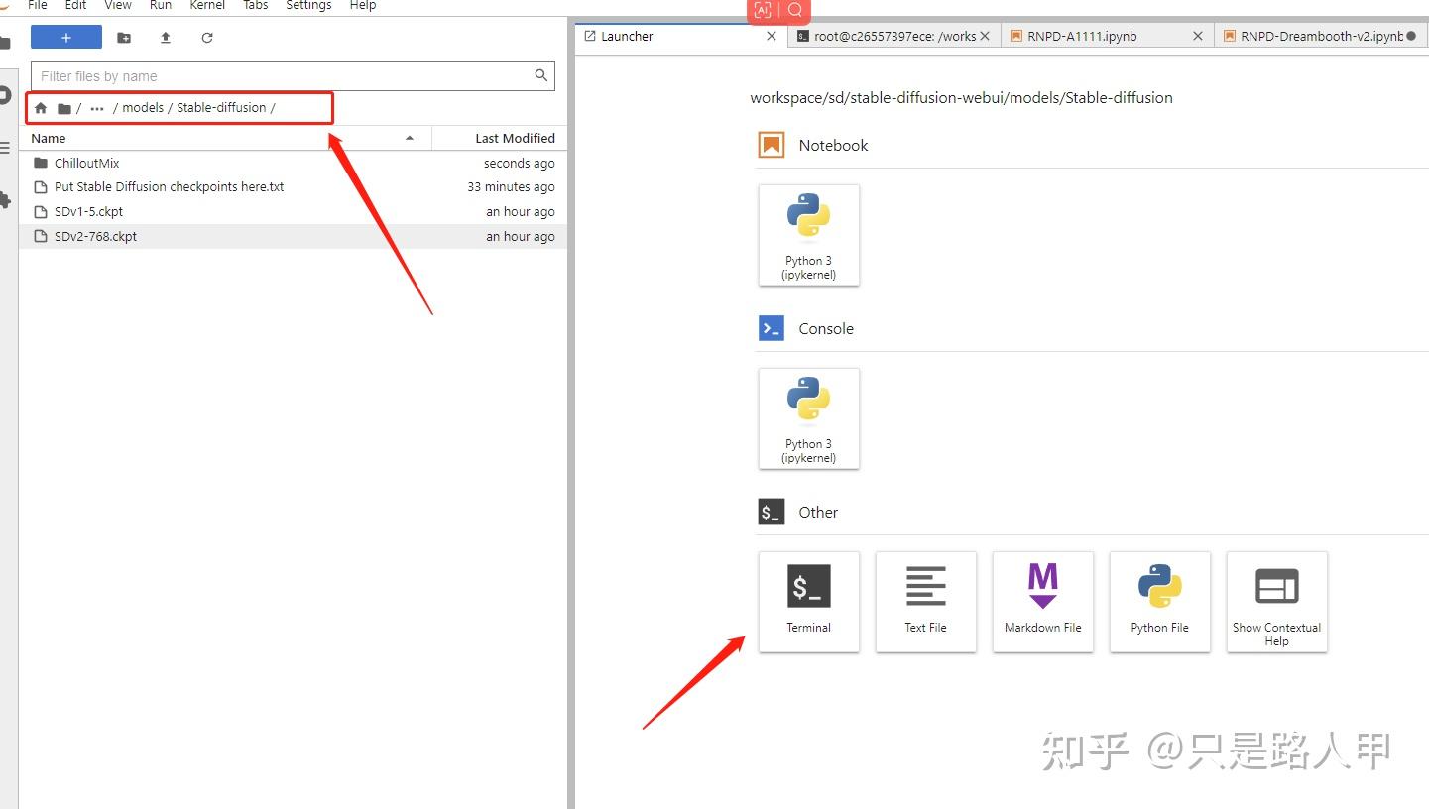
Task: Open the file browser sidebar tab
Action: point(6,44)
